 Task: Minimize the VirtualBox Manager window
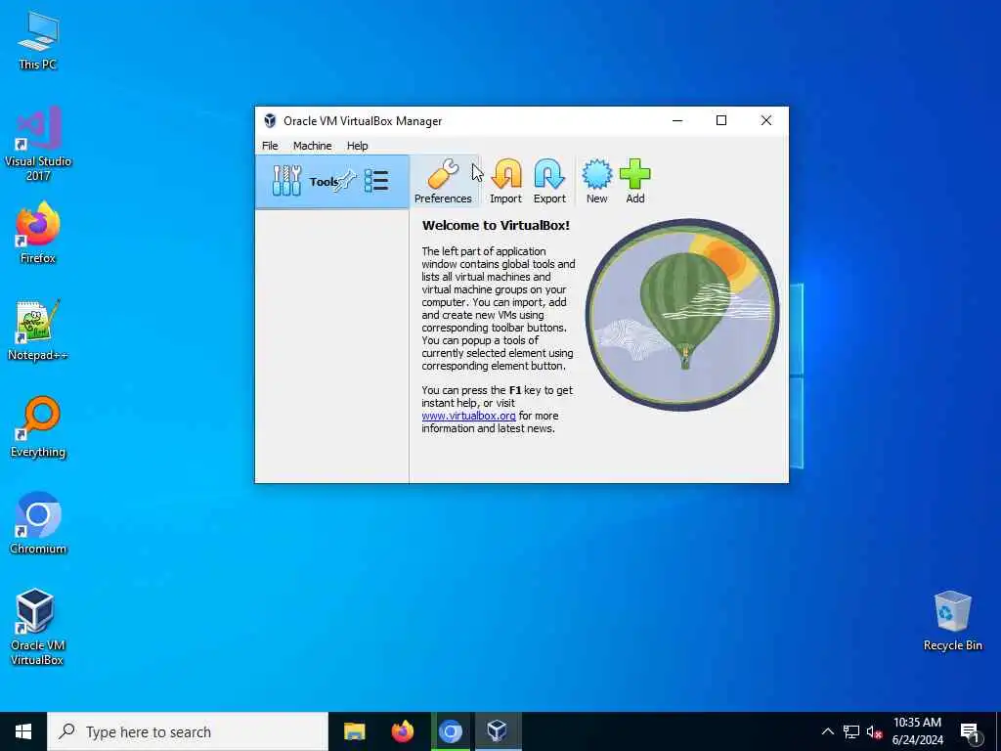click(x=677, y=120)
